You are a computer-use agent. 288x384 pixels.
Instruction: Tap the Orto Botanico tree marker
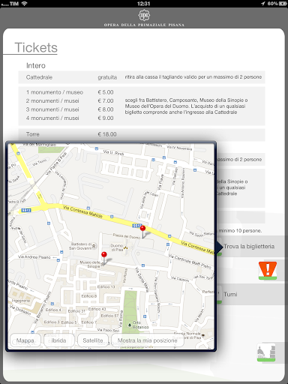130,325
